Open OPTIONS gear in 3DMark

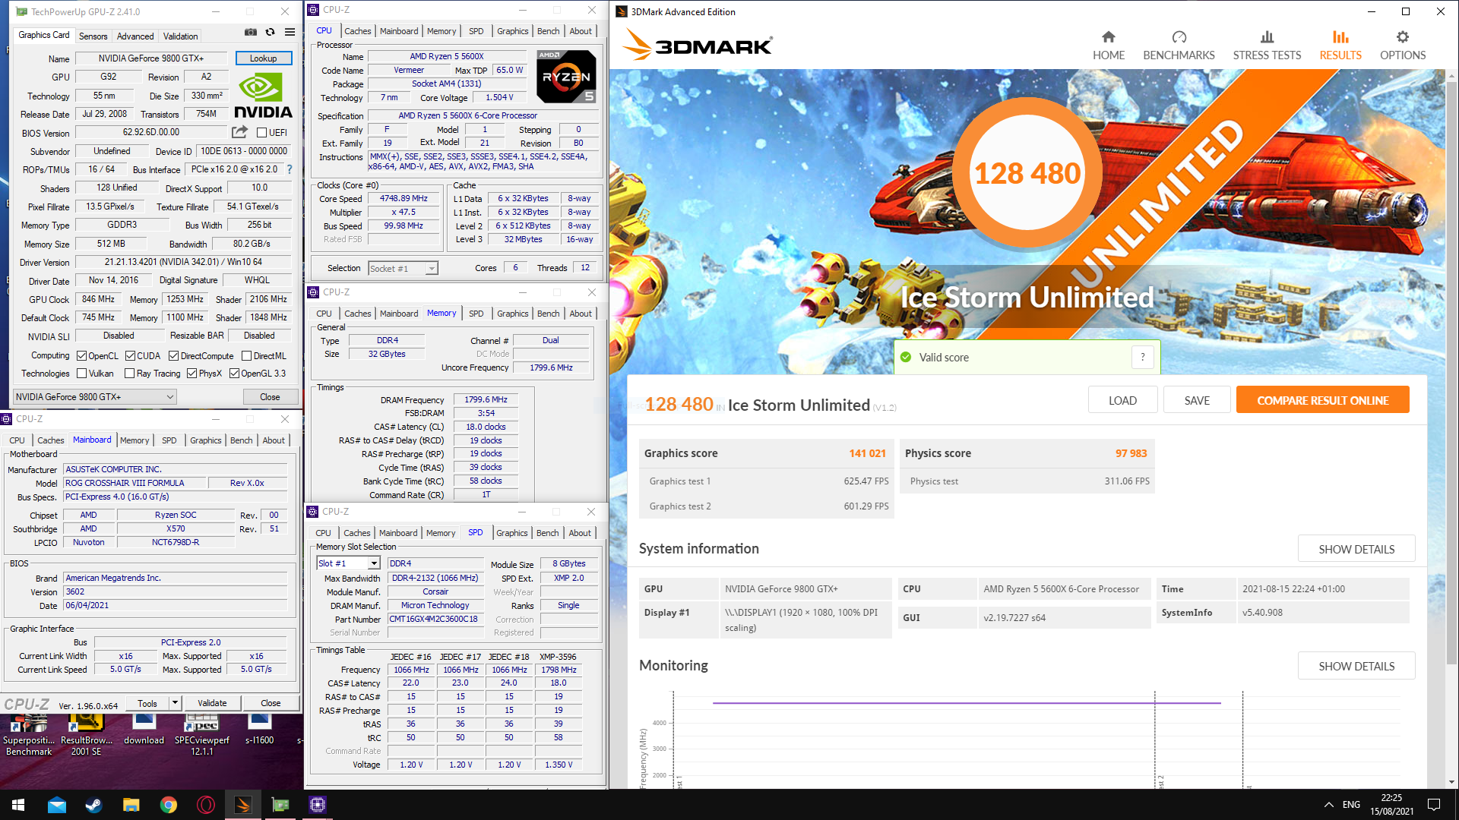click(x=1403, y=46)
